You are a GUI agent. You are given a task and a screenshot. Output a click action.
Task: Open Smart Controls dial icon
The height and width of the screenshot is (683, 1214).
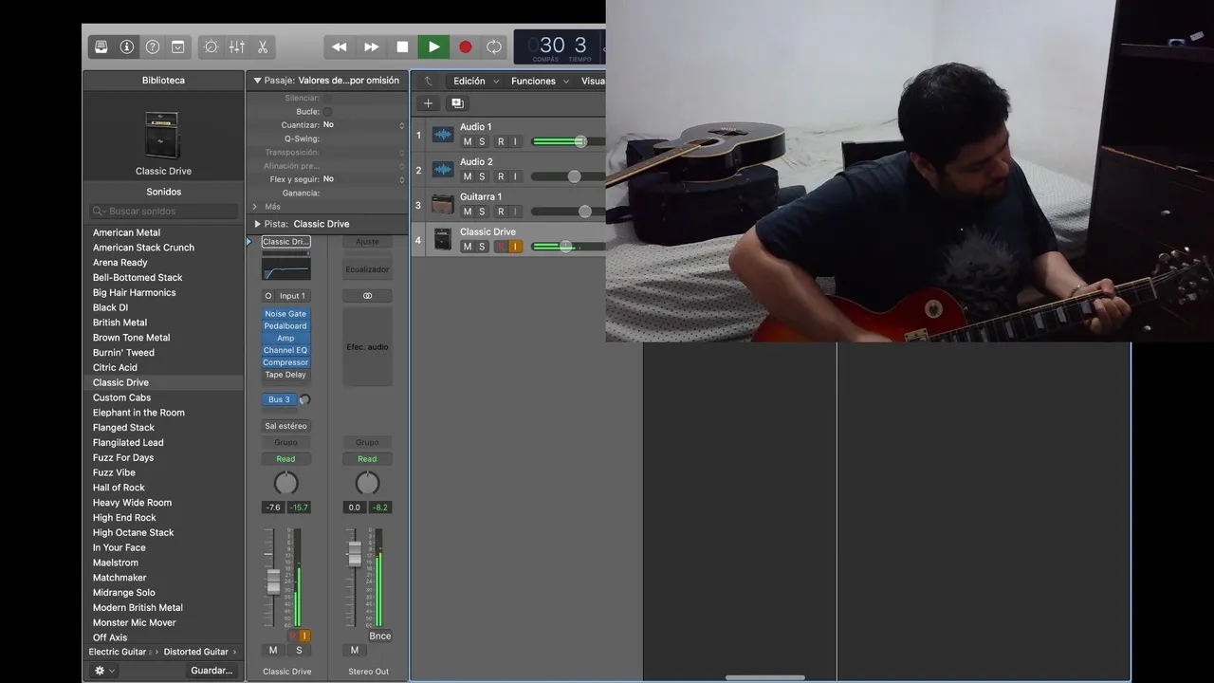click(x=211, y=46)
